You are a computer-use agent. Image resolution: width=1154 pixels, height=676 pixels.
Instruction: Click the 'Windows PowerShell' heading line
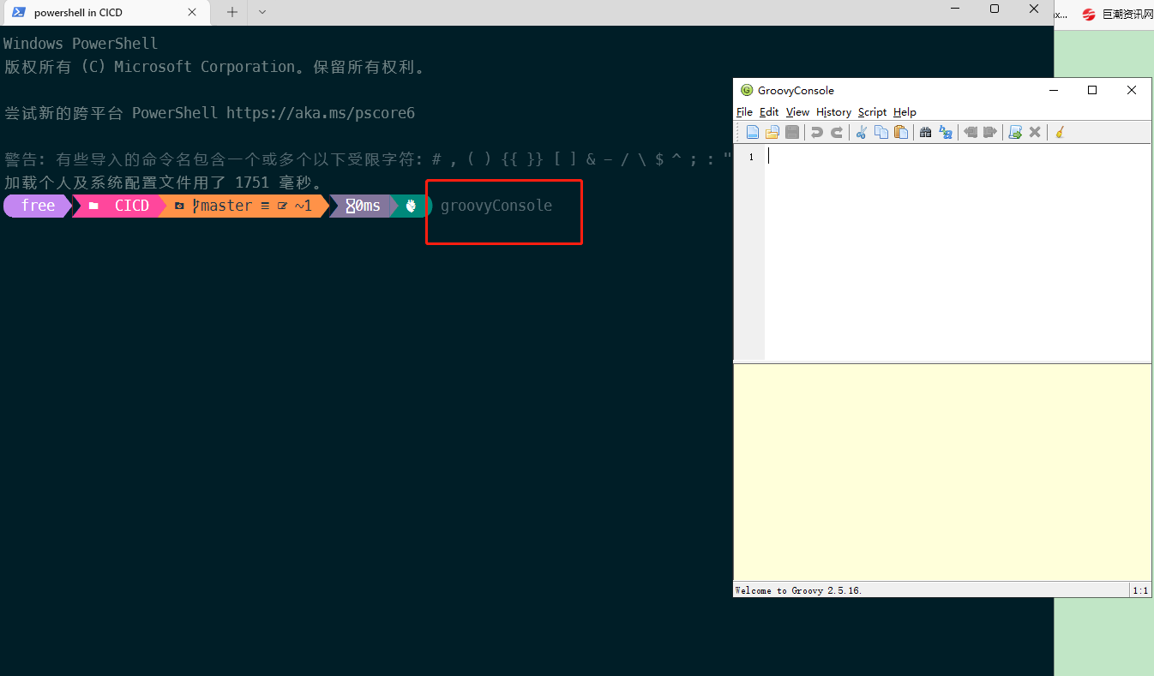point(81,44)
